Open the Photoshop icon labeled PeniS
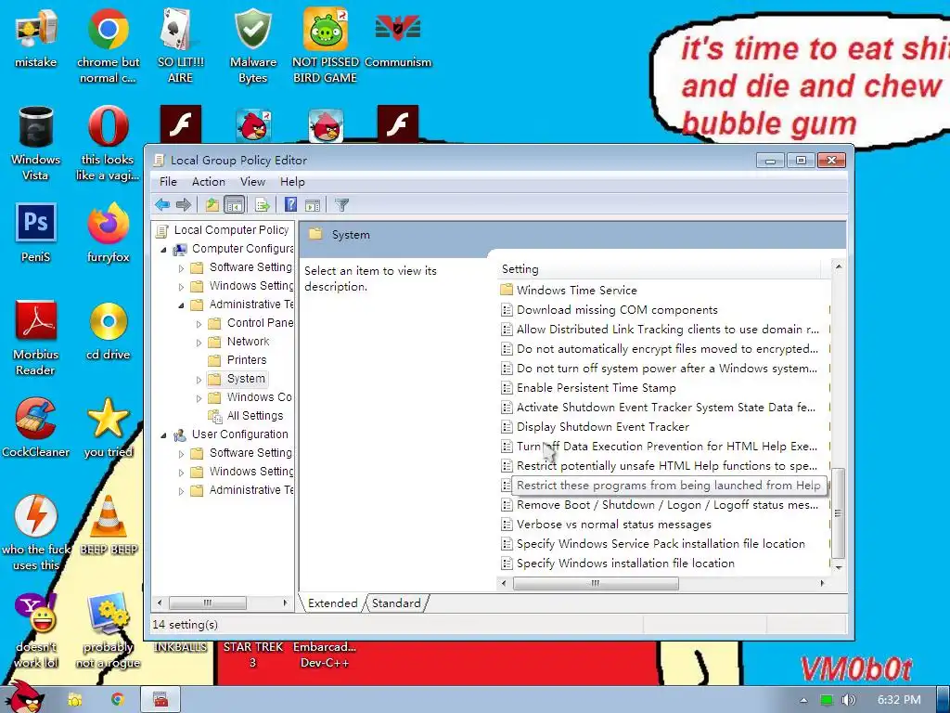 click(36, 233)
